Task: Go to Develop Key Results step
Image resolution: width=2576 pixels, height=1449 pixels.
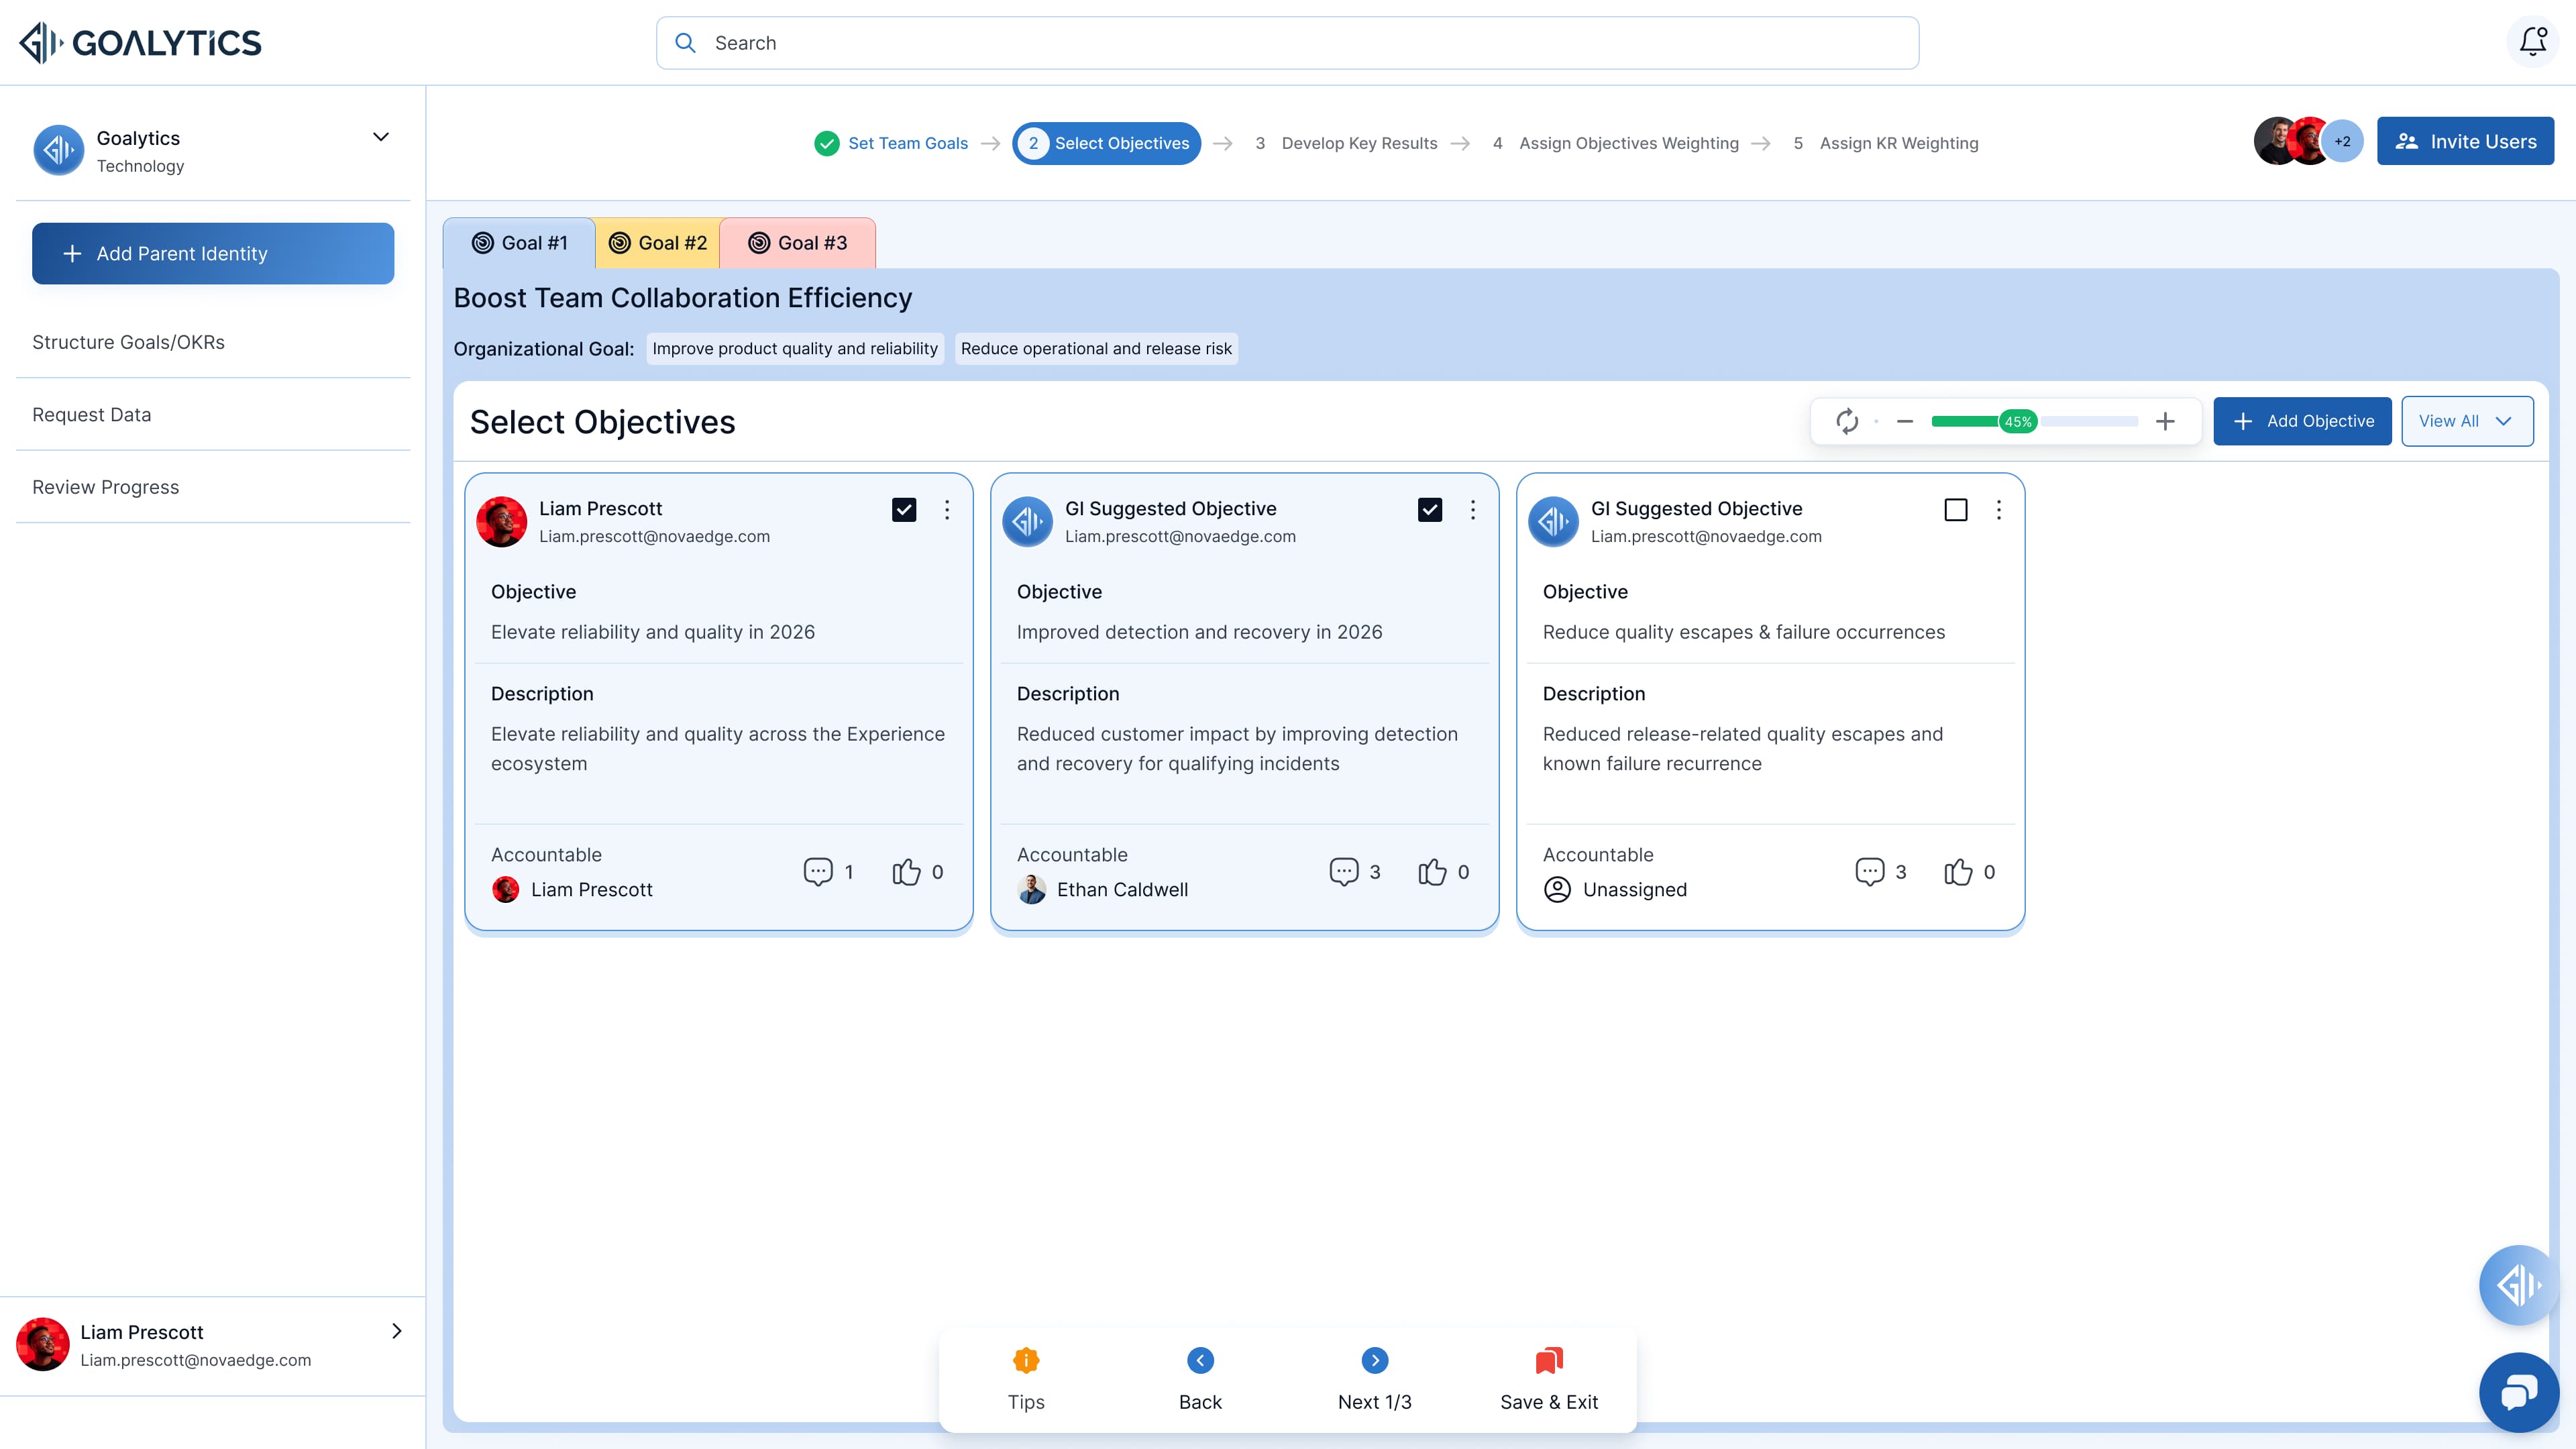Action: click(1346, 143)
